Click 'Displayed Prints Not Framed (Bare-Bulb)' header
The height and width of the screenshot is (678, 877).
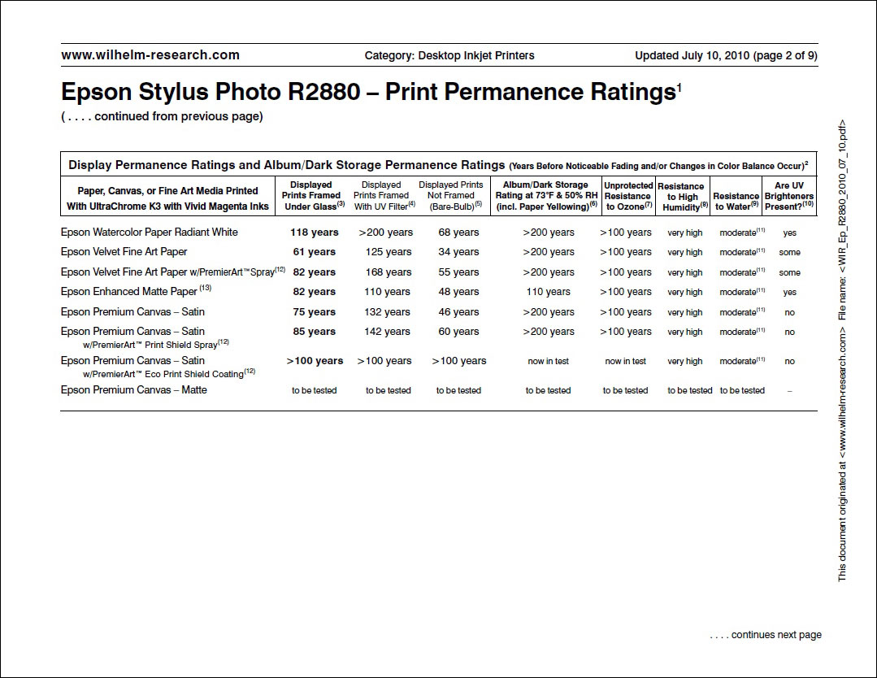(451, 195)
